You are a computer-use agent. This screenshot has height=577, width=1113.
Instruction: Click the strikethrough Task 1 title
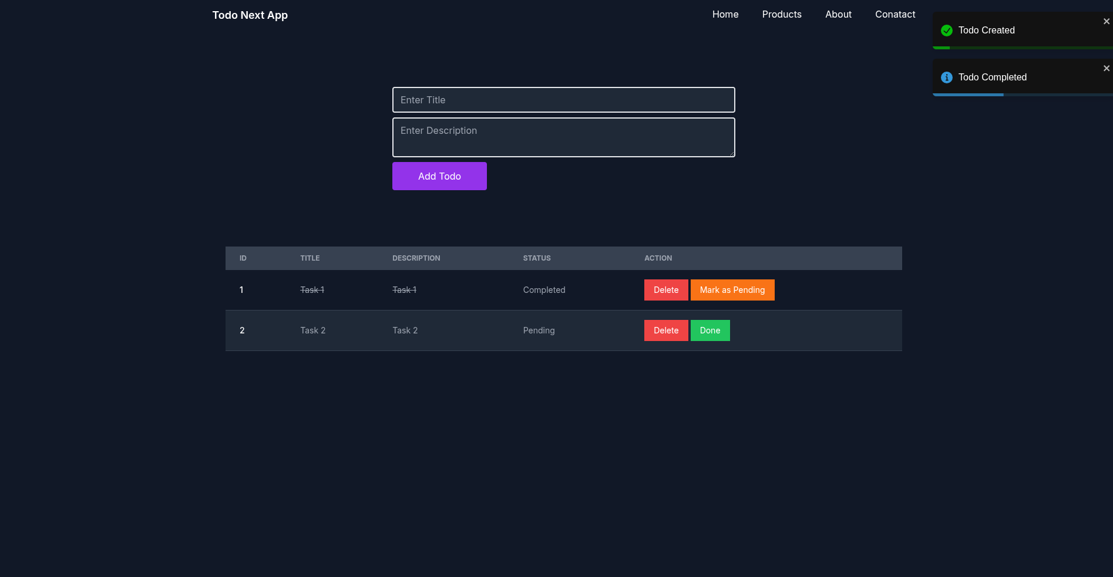[312, 290]
